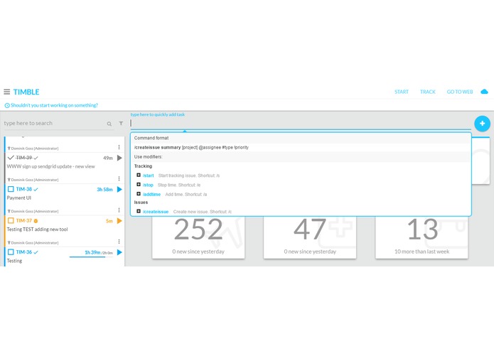Click the clock icon beside the reminder

click(7, 105)
